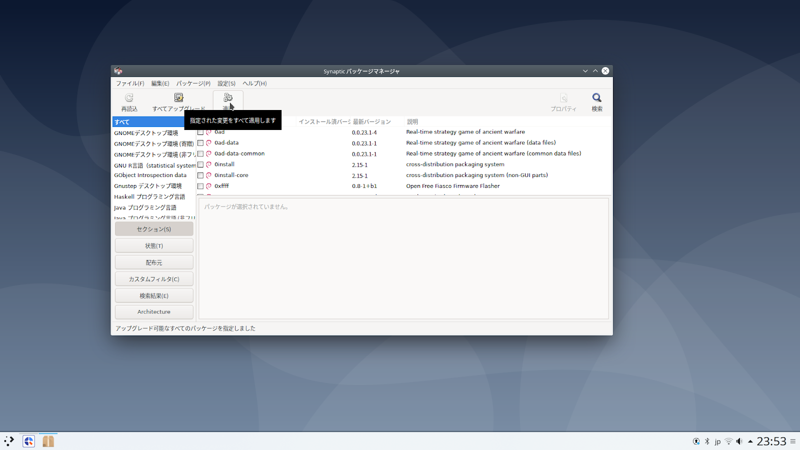Image resolution: width=800 pixels, height=450 pixels.
Task: Tick the checkbox for 0xffff
Action: tap(200, 186)
